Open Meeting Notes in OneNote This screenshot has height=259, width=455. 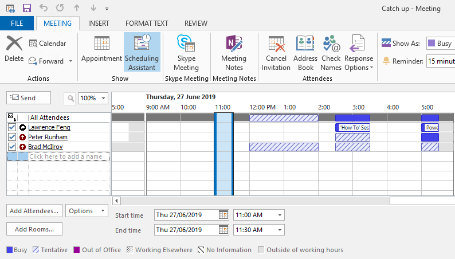click(234, 52)
